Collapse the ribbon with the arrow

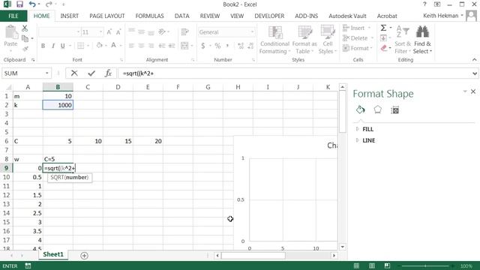(x=475, y=60)
